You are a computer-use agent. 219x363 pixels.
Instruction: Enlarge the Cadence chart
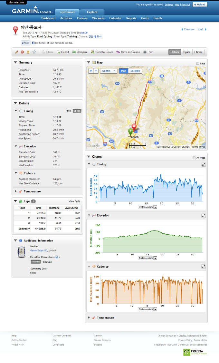click(x=204, y=267)
